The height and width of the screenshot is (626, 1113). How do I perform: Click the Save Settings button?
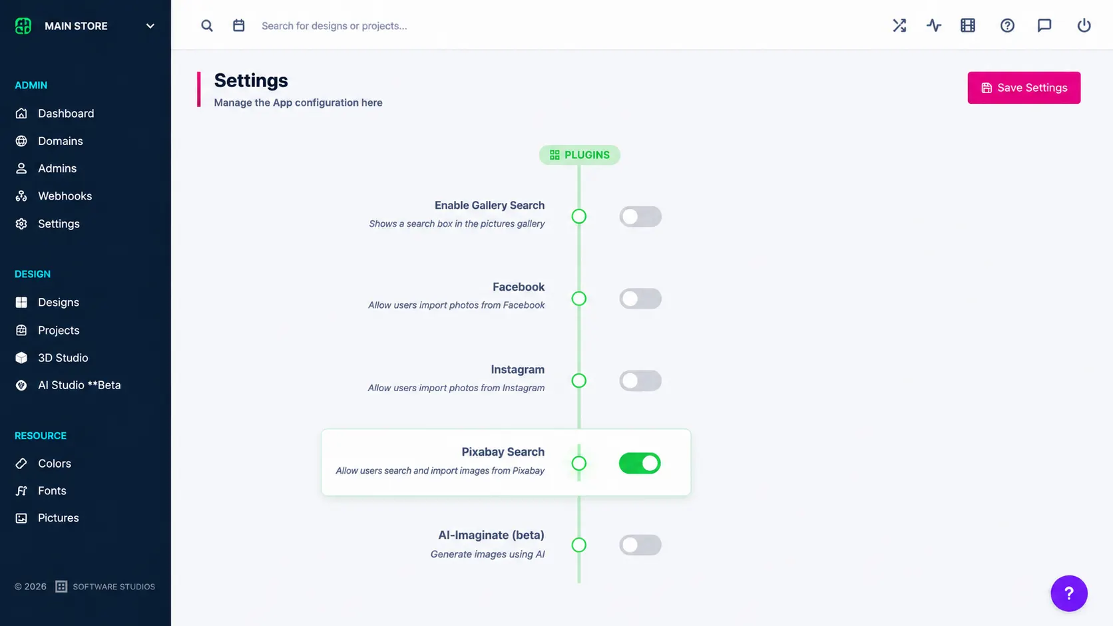(1024, 88)
